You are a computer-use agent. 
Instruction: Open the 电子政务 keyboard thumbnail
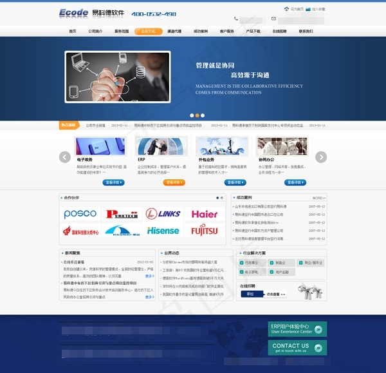pos(100,146)
